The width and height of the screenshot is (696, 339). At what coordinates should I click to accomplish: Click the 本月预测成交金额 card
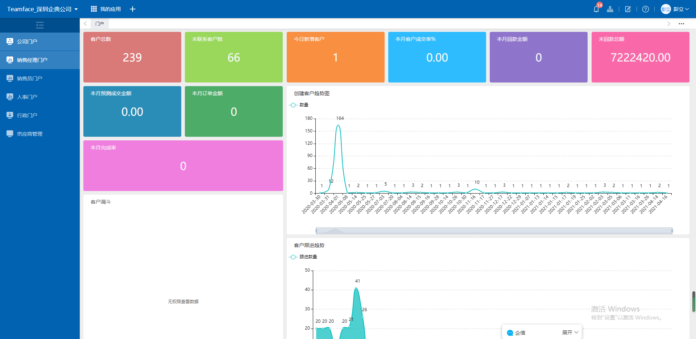pyautogui.click(x=132, y=111)
